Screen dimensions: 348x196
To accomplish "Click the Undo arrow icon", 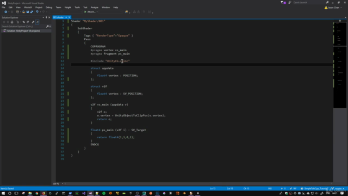I will (37, 12).
